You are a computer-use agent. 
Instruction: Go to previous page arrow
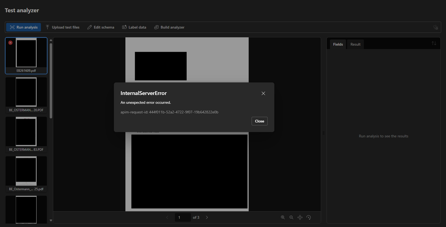point(167,217)
